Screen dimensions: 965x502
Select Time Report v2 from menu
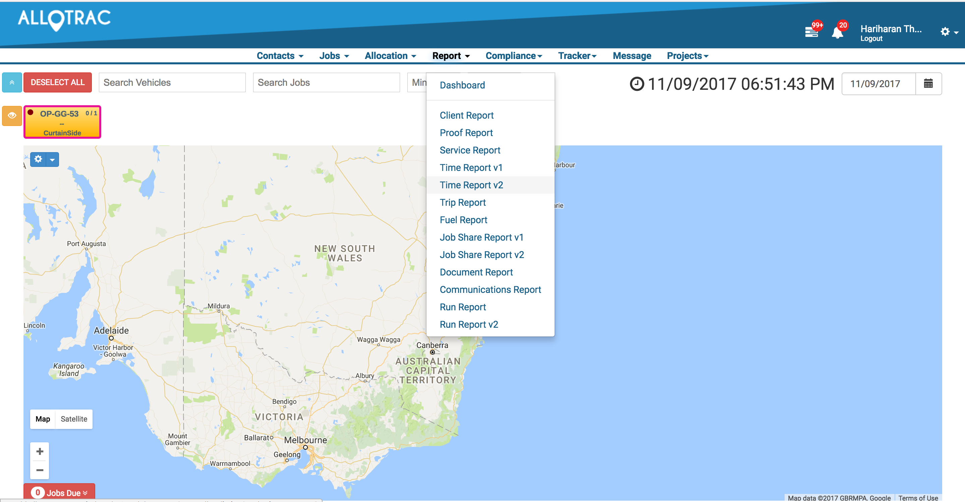471,185
